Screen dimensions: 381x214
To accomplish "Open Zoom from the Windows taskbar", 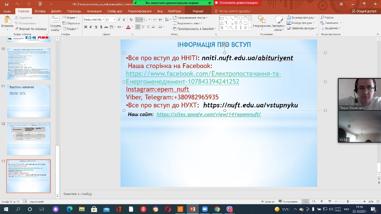I will tap(205, 209).
